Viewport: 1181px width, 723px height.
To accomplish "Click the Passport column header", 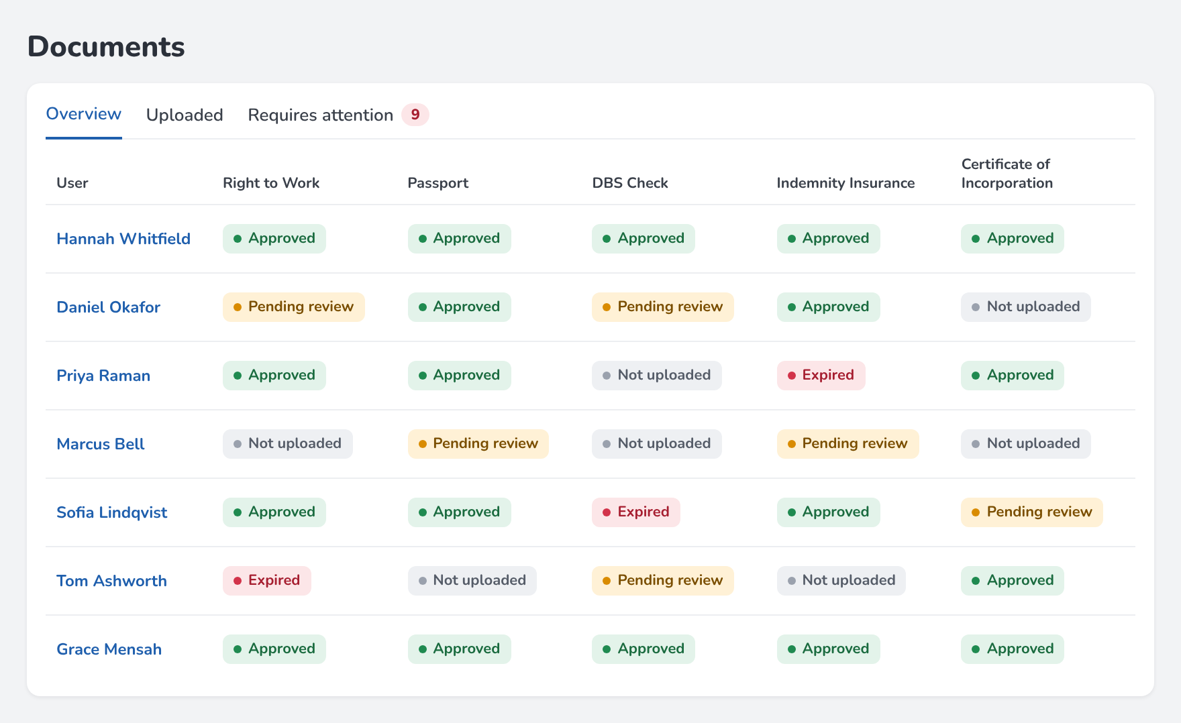I will 438,183.
